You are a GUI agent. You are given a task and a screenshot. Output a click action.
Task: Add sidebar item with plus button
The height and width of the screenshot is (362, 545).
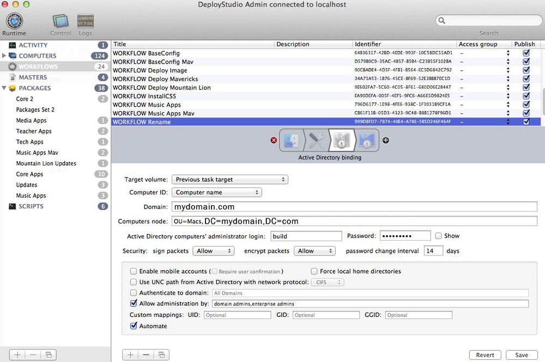pos(17,355)
